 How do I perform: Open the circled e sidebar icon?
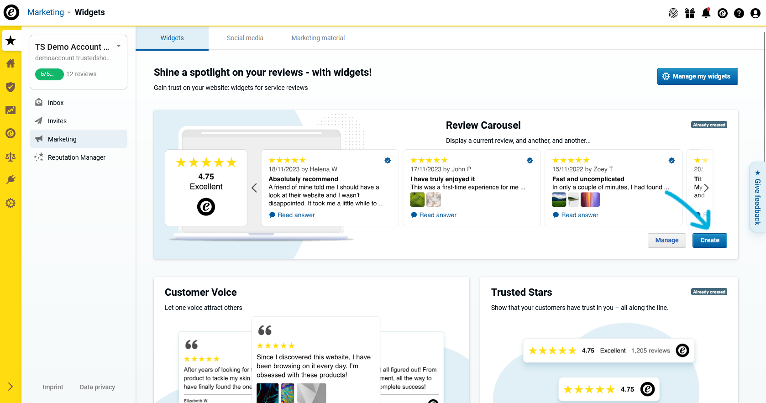[10, 133]
